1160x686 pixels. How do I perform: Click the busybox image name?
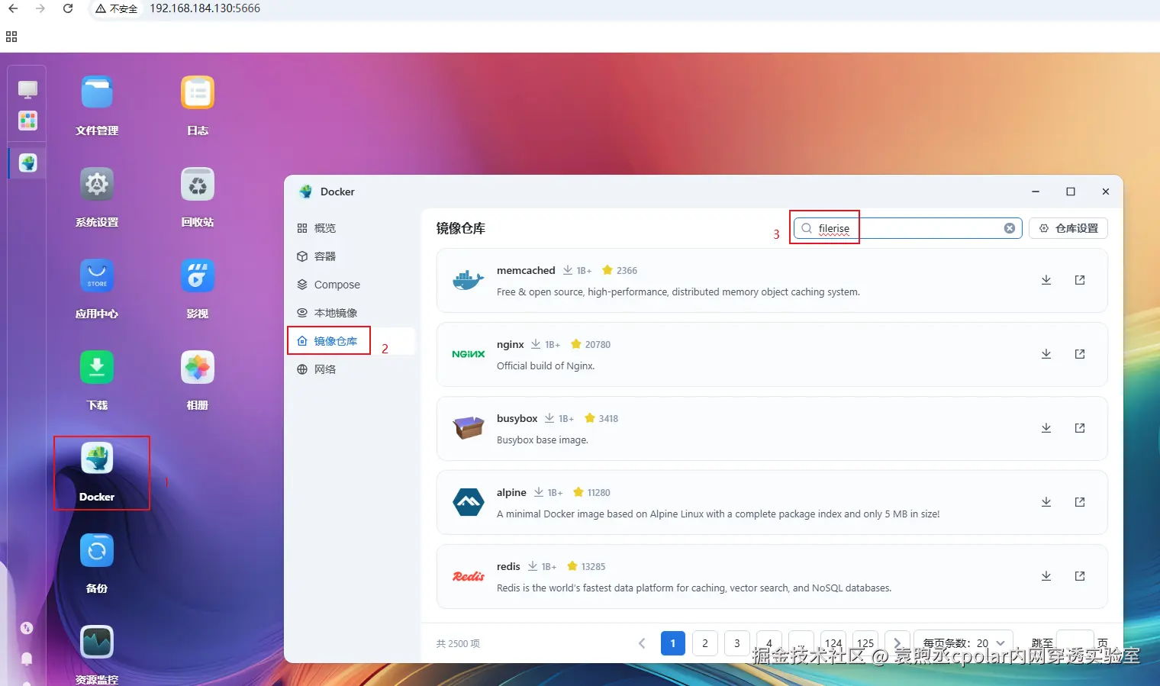point(517,418)
